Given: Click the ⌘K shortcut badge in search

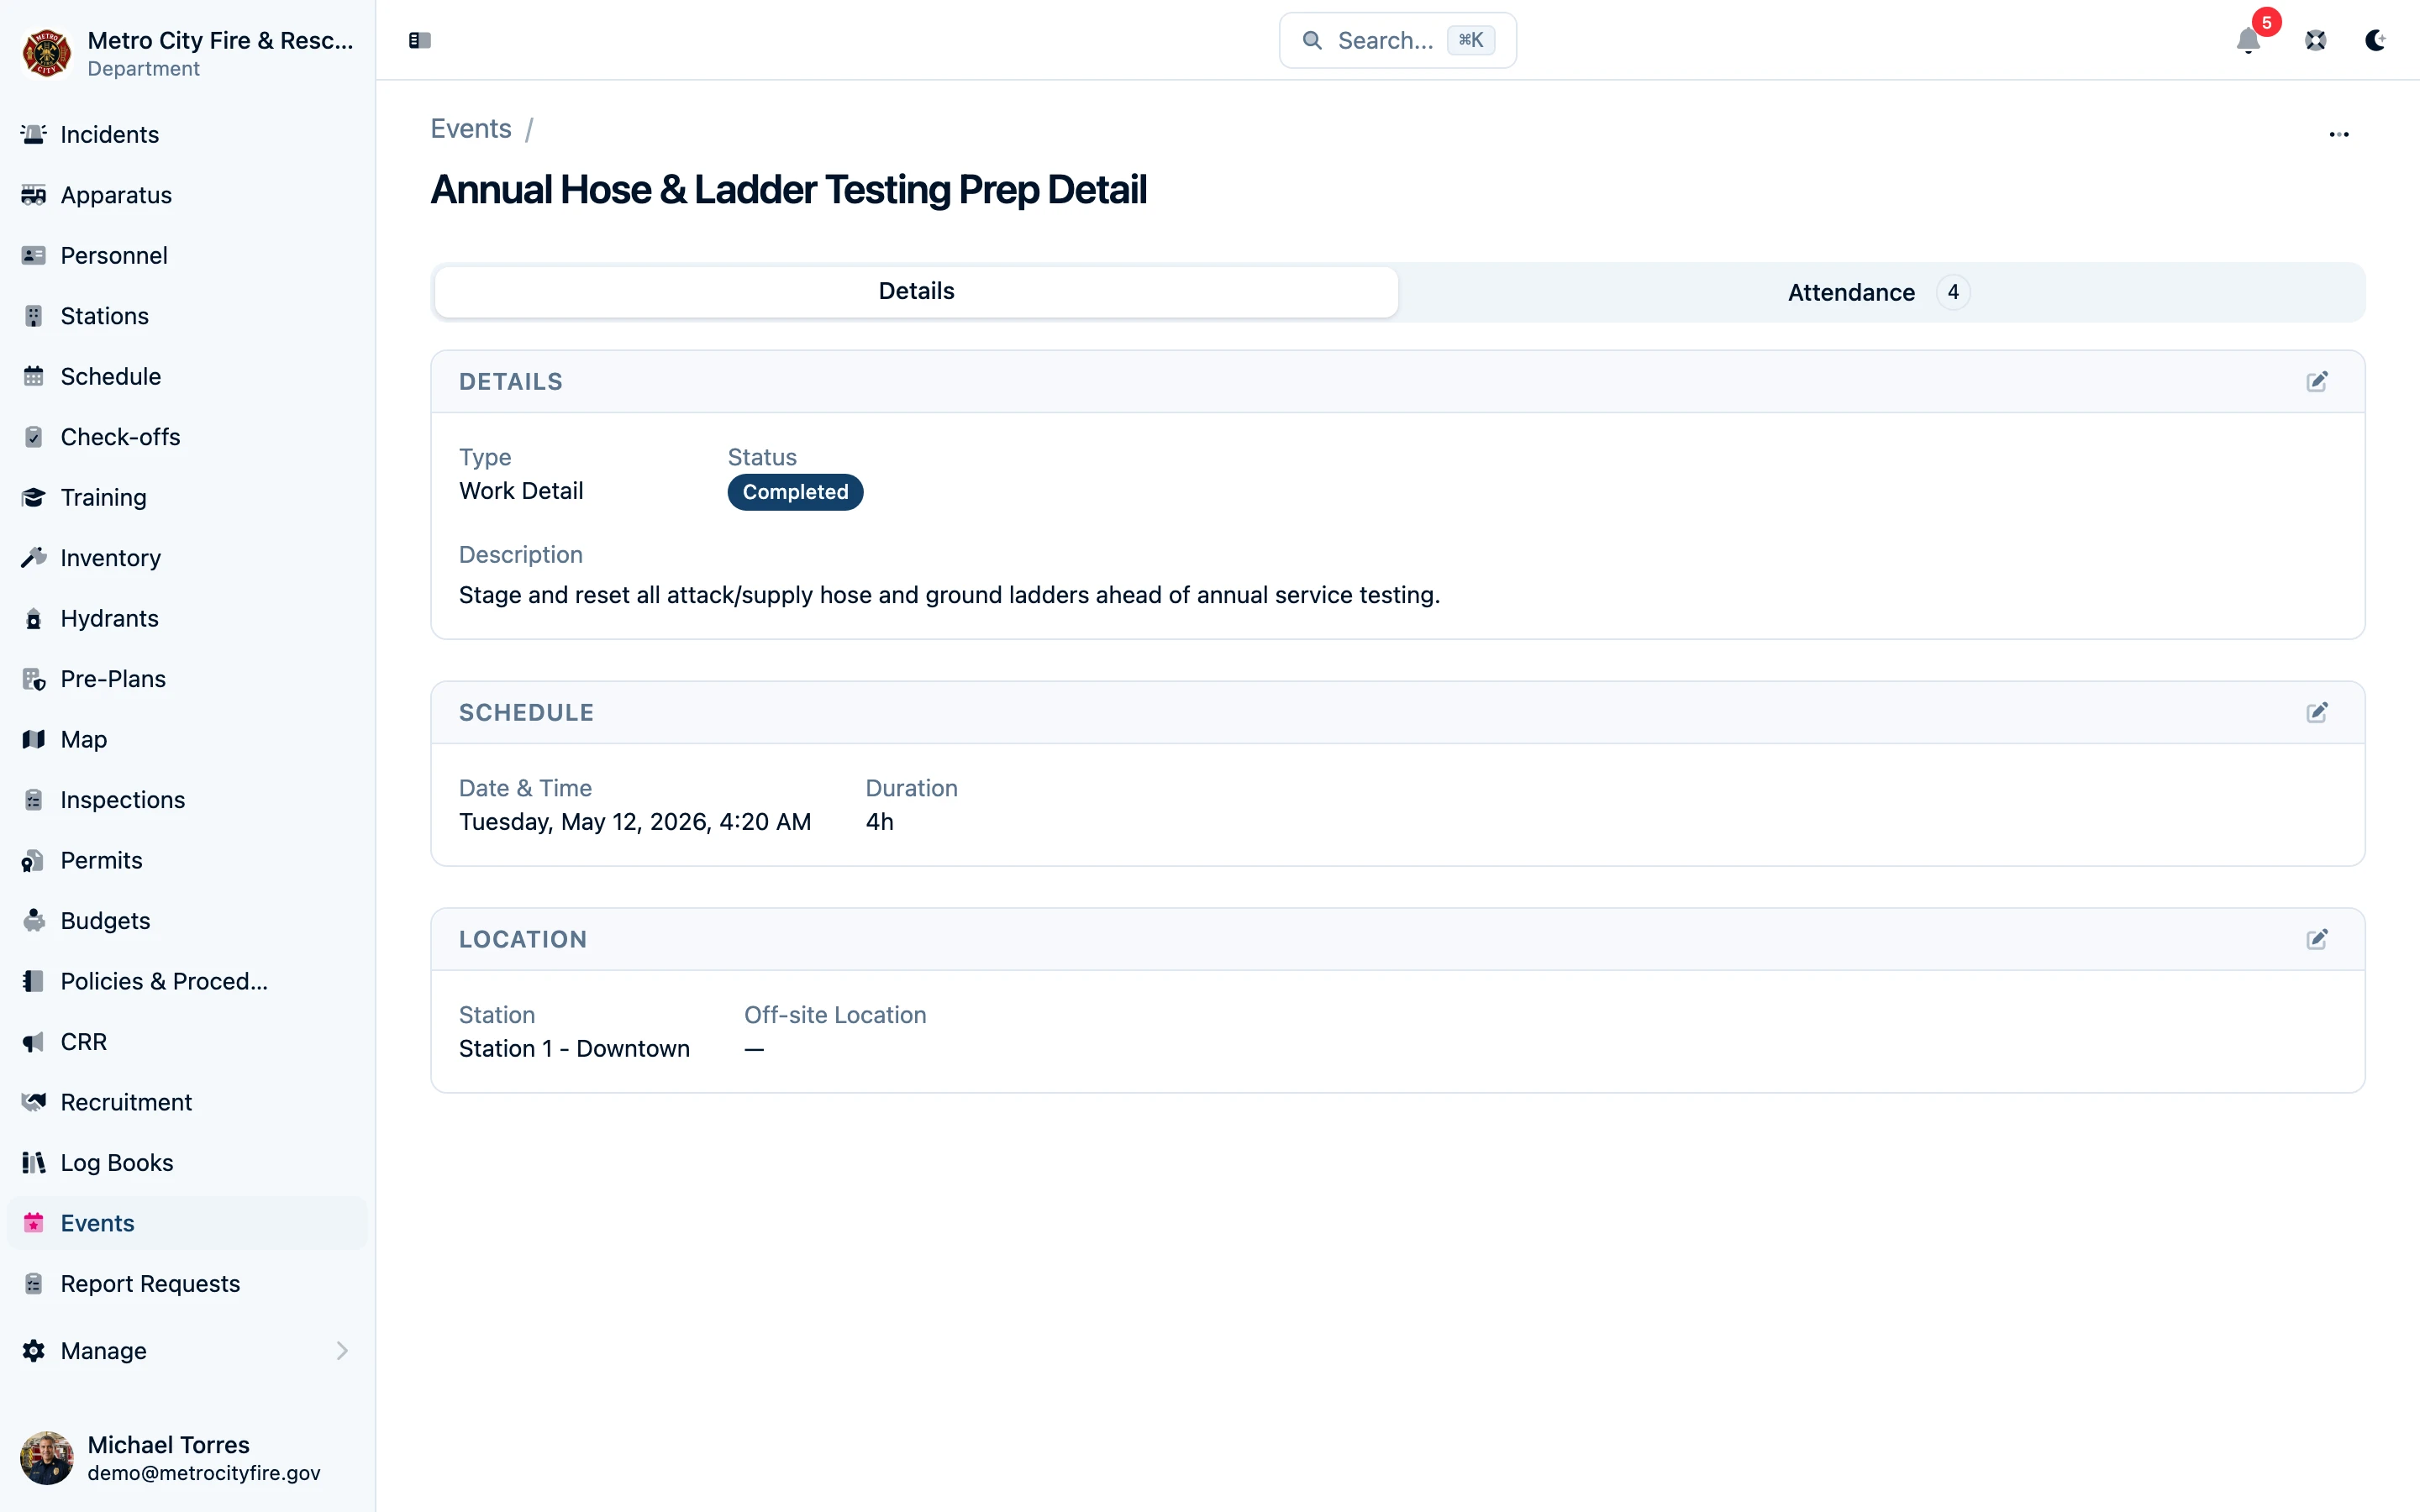Looking at the screenshot, I should point(1470,40).
